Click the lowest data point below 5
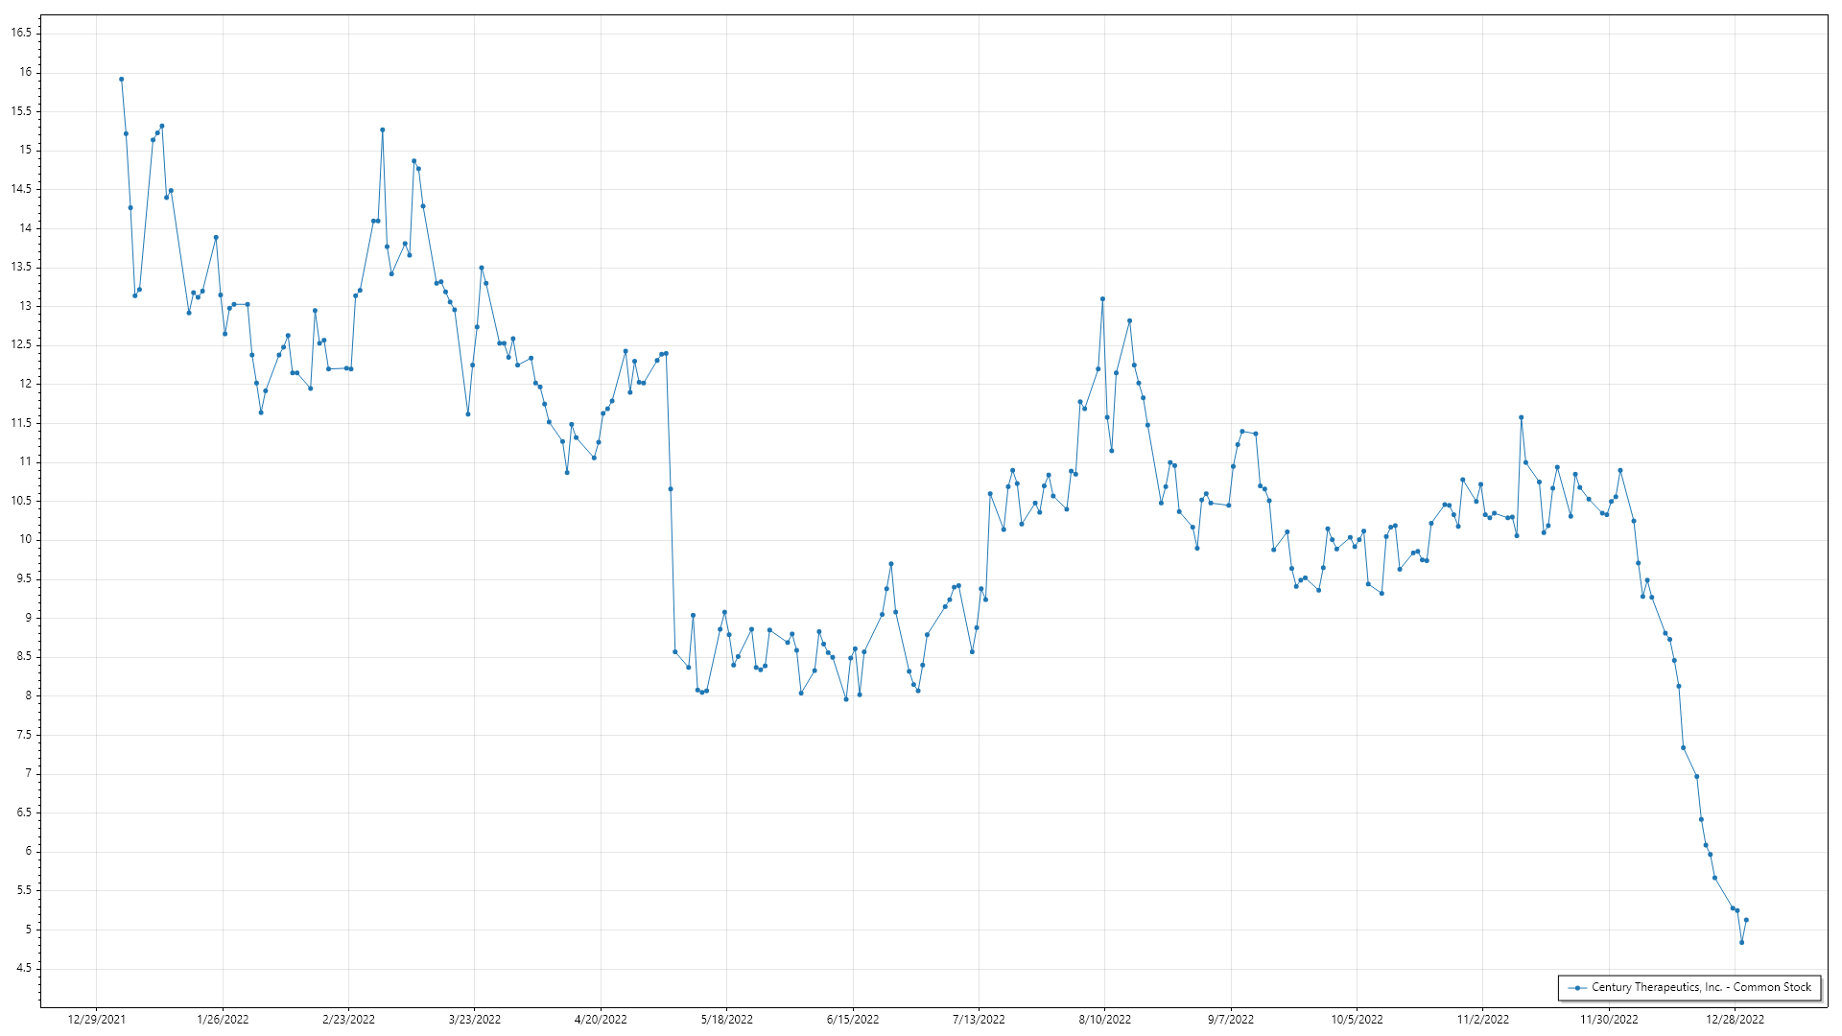This screenshot has width=1842, height=1036. [x=1741, y=943]
